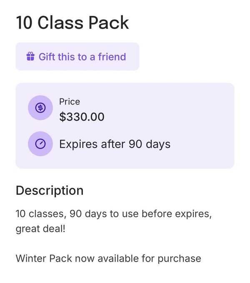Click the clock expiration icon
This screenshot has width=250, height=283.
pos(40,144)
